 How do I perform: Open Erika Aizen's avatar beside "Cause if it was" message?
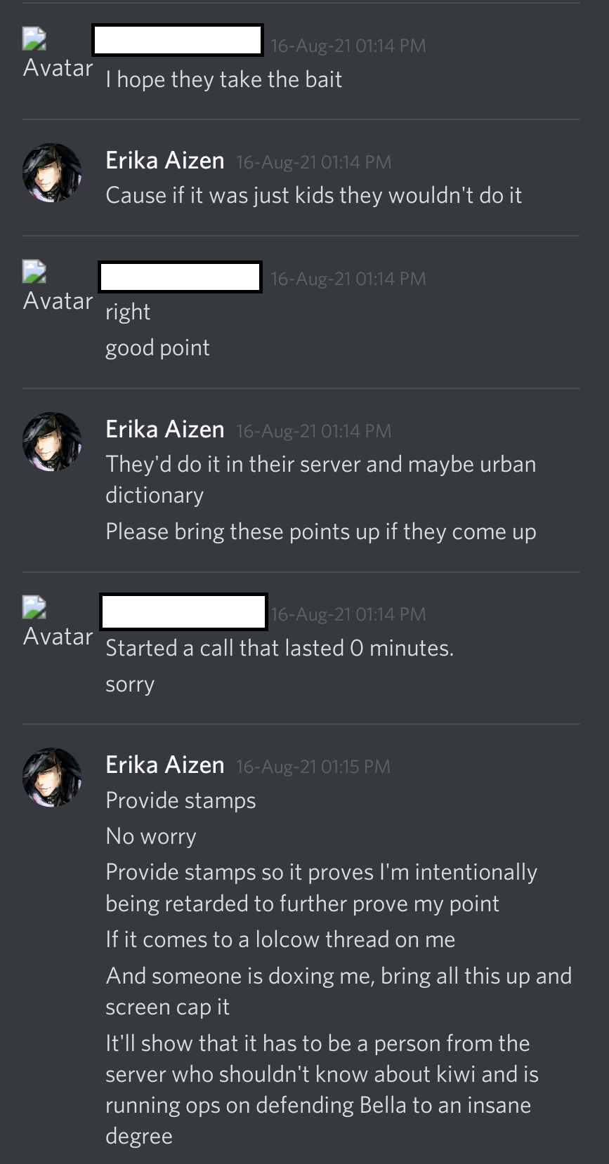click(x=52, y=173)
